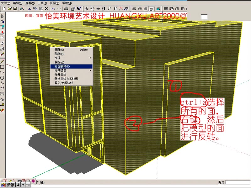Choose 删除(E) in context menu

coord(72,50)
